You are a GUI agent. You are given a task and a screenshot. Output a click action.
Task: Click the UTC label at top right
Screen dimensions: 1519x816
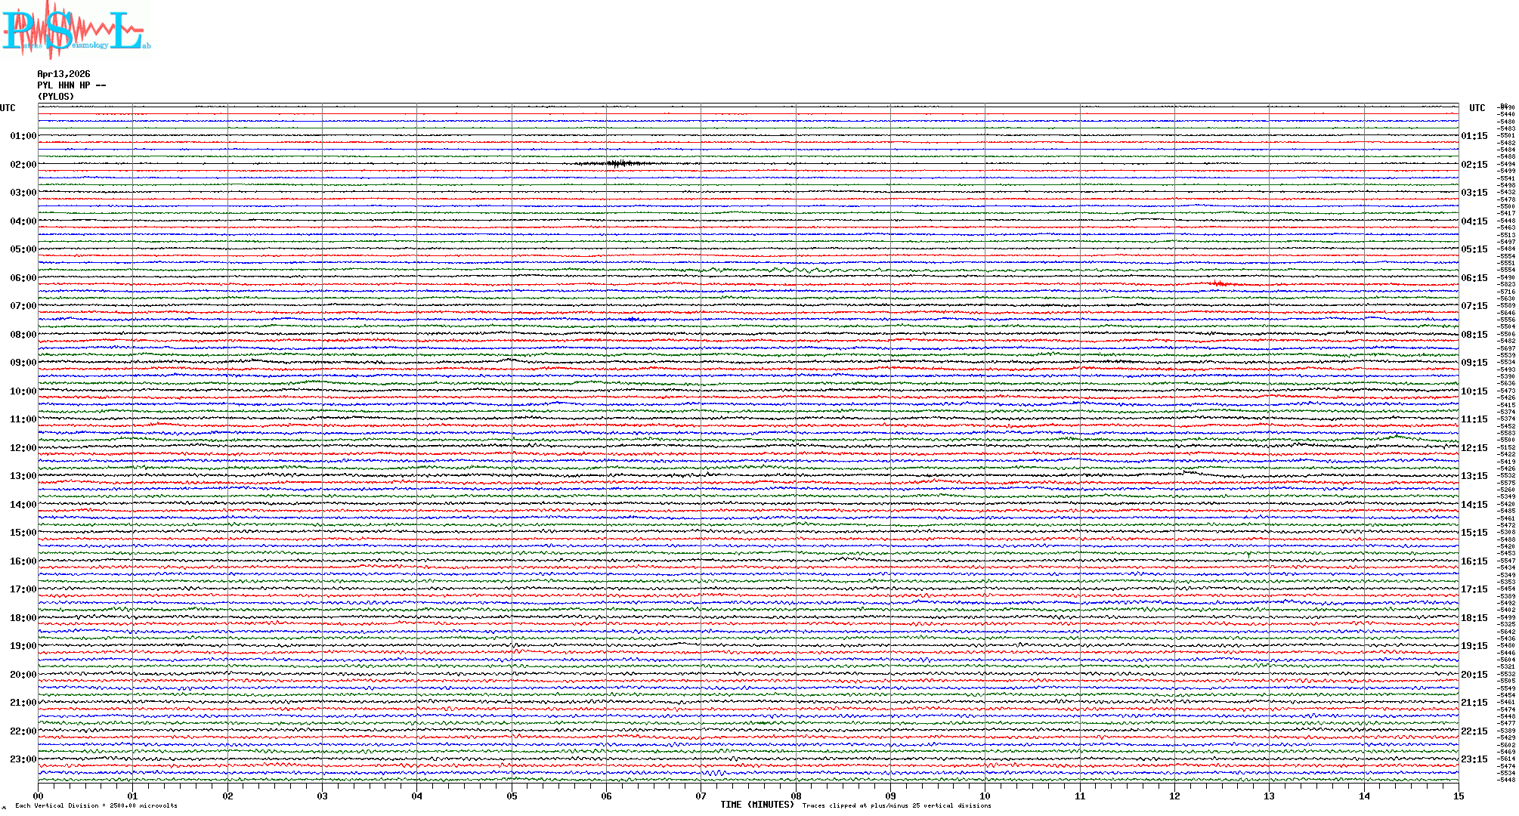(1477, 108)
